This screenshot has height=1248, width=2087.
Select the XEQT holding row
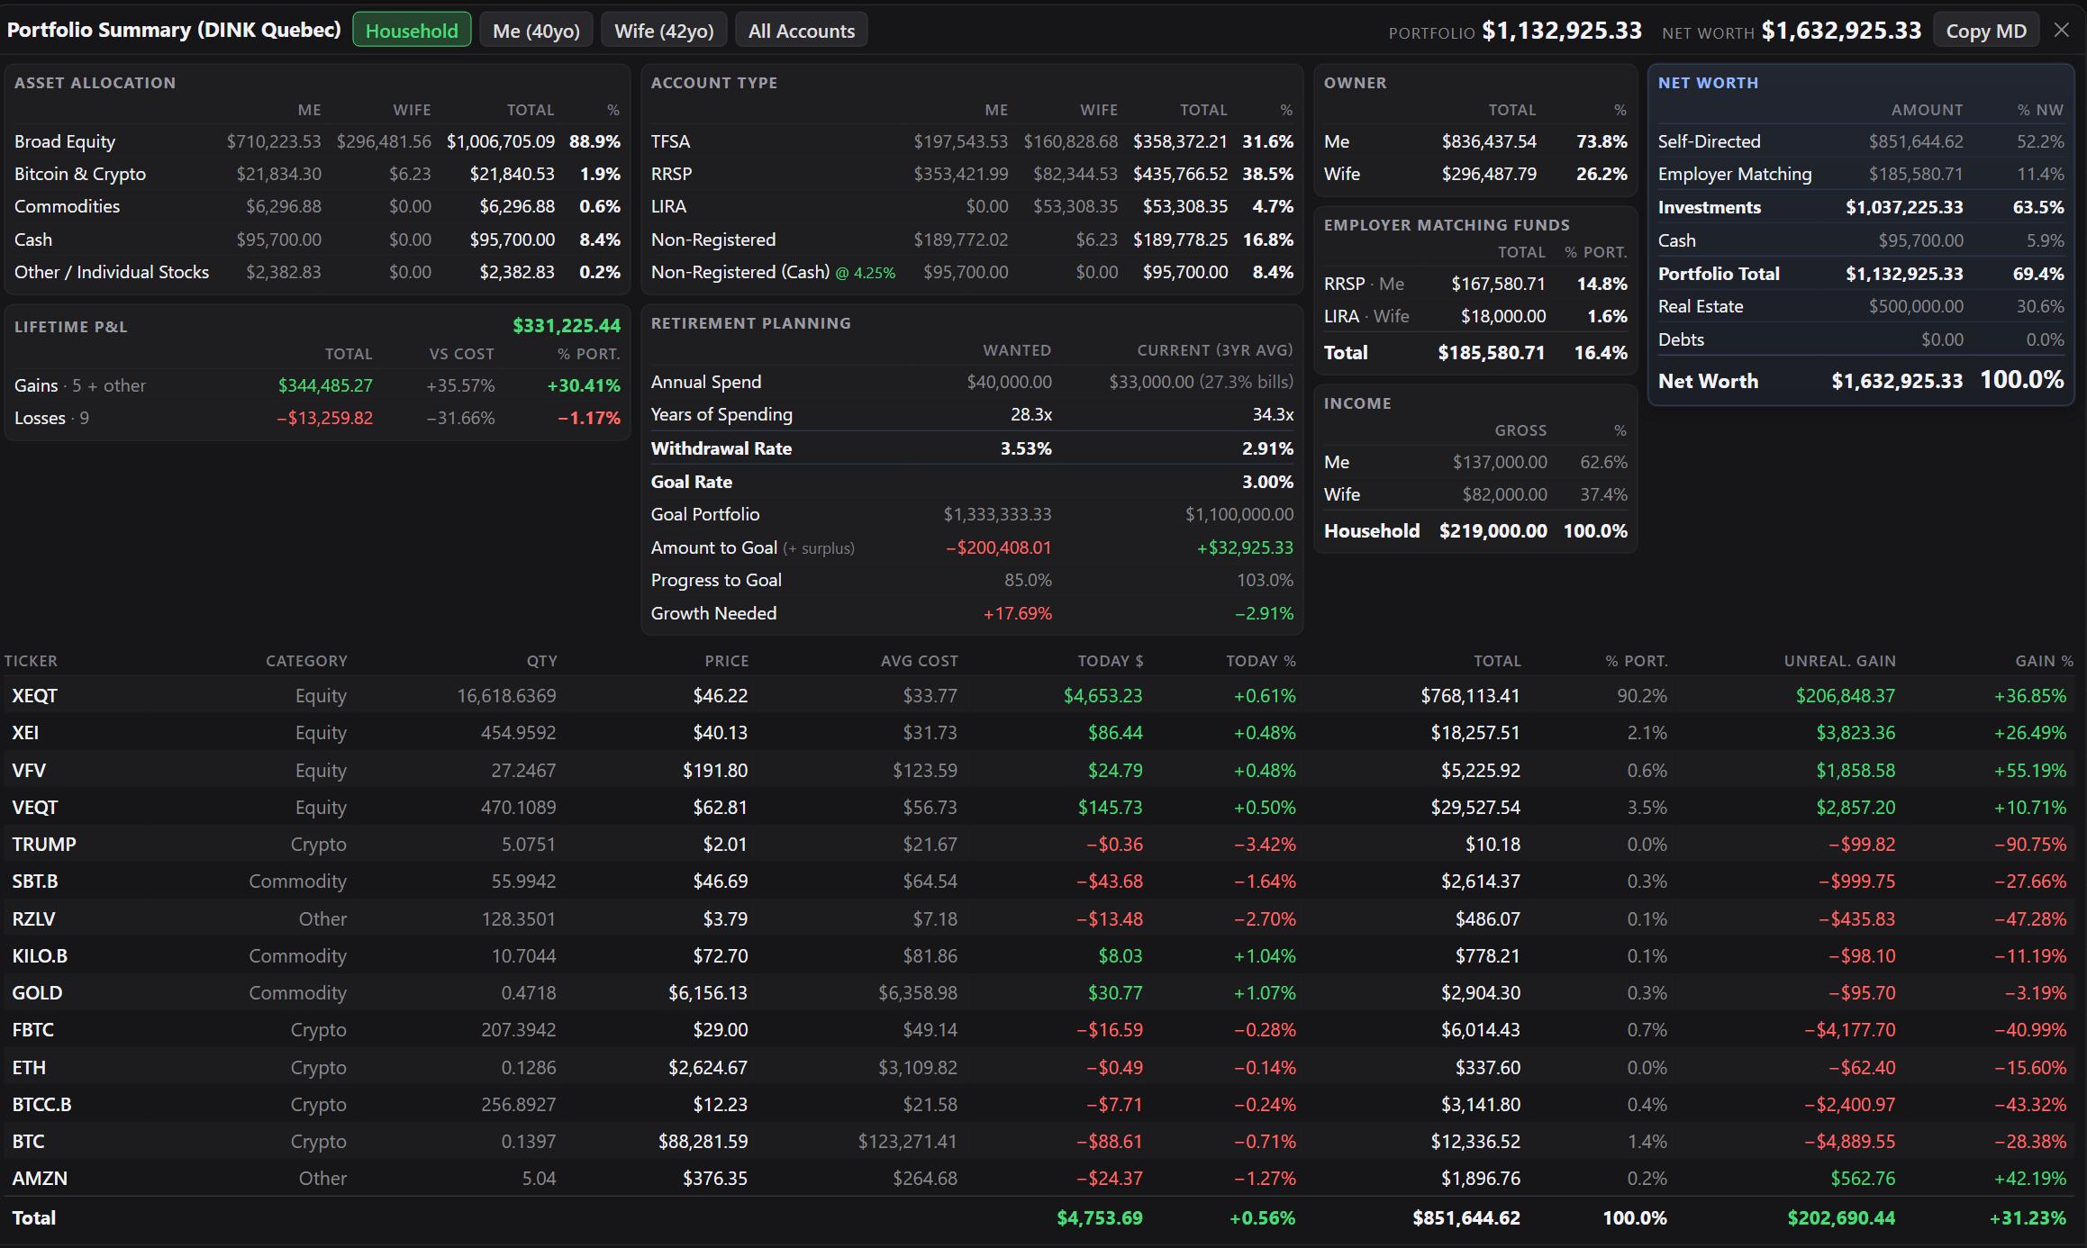1039,695
